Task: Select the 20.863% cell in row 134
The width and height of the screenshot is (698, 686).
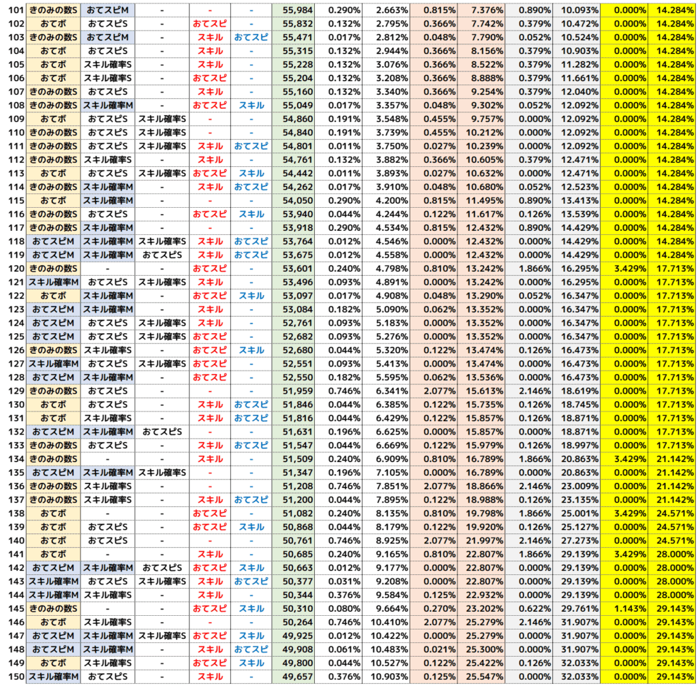Action: 576,459
